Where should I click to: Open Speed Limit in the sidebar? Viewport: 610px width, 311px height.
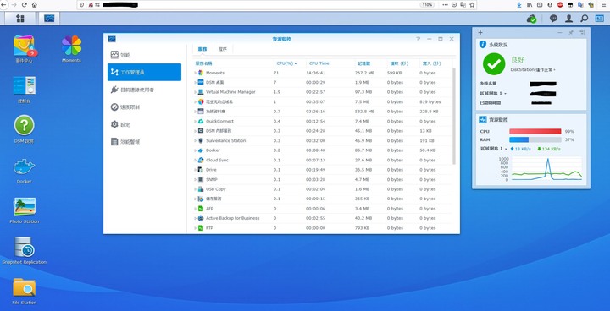144,107
